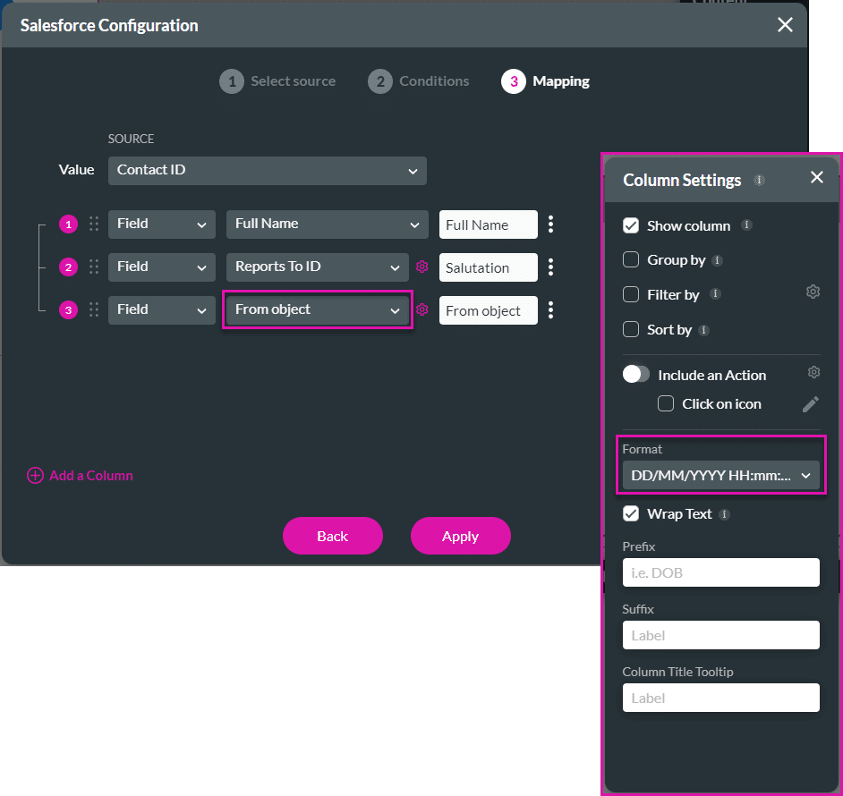Open gear settings for From object row
The width and height of the screenshot is (843, 796).
[x=422, y=309]
